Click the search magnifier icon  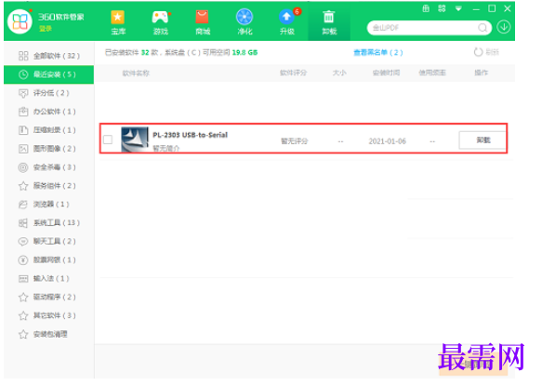coord(483,28)
